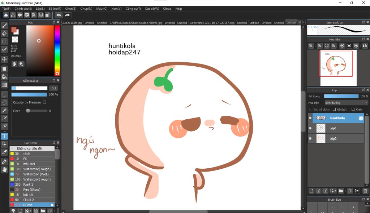
Task: Enable the Khóa lock checkbox
Action: pos(353,109)
